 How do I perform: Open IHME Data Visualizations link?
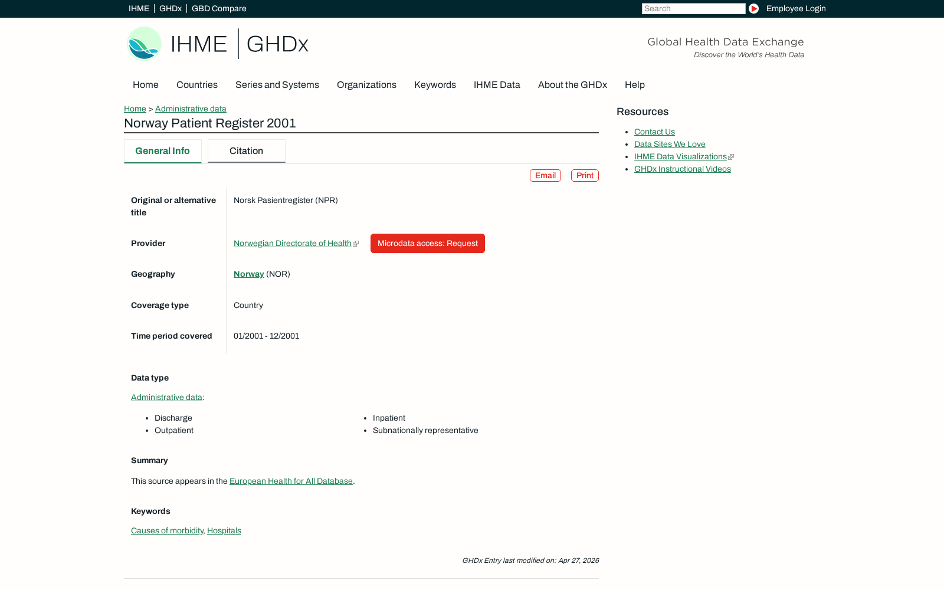680,157
